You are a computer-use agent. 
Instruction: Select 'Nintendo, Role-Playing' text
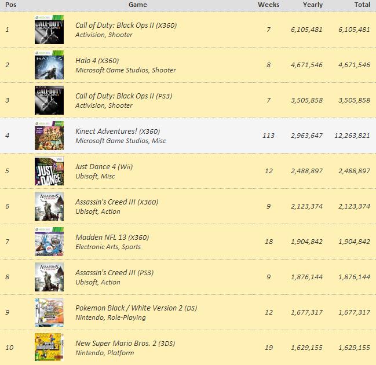click(111, 317)
